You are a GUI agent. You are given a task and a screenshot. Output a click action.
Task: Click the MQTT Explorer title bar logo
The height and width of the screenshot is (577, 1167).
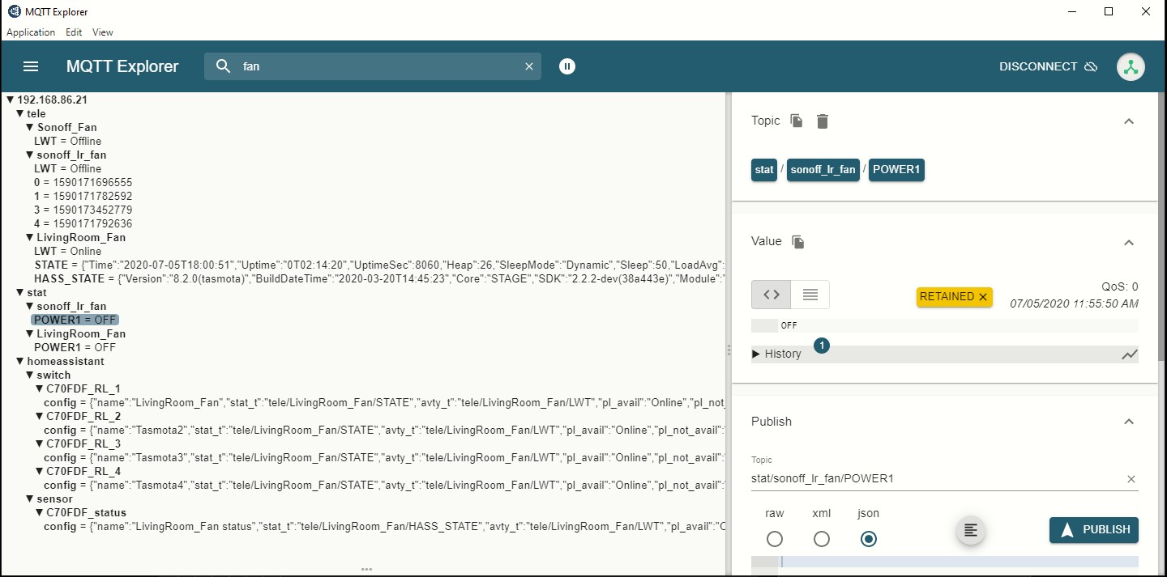coord(14,12)
